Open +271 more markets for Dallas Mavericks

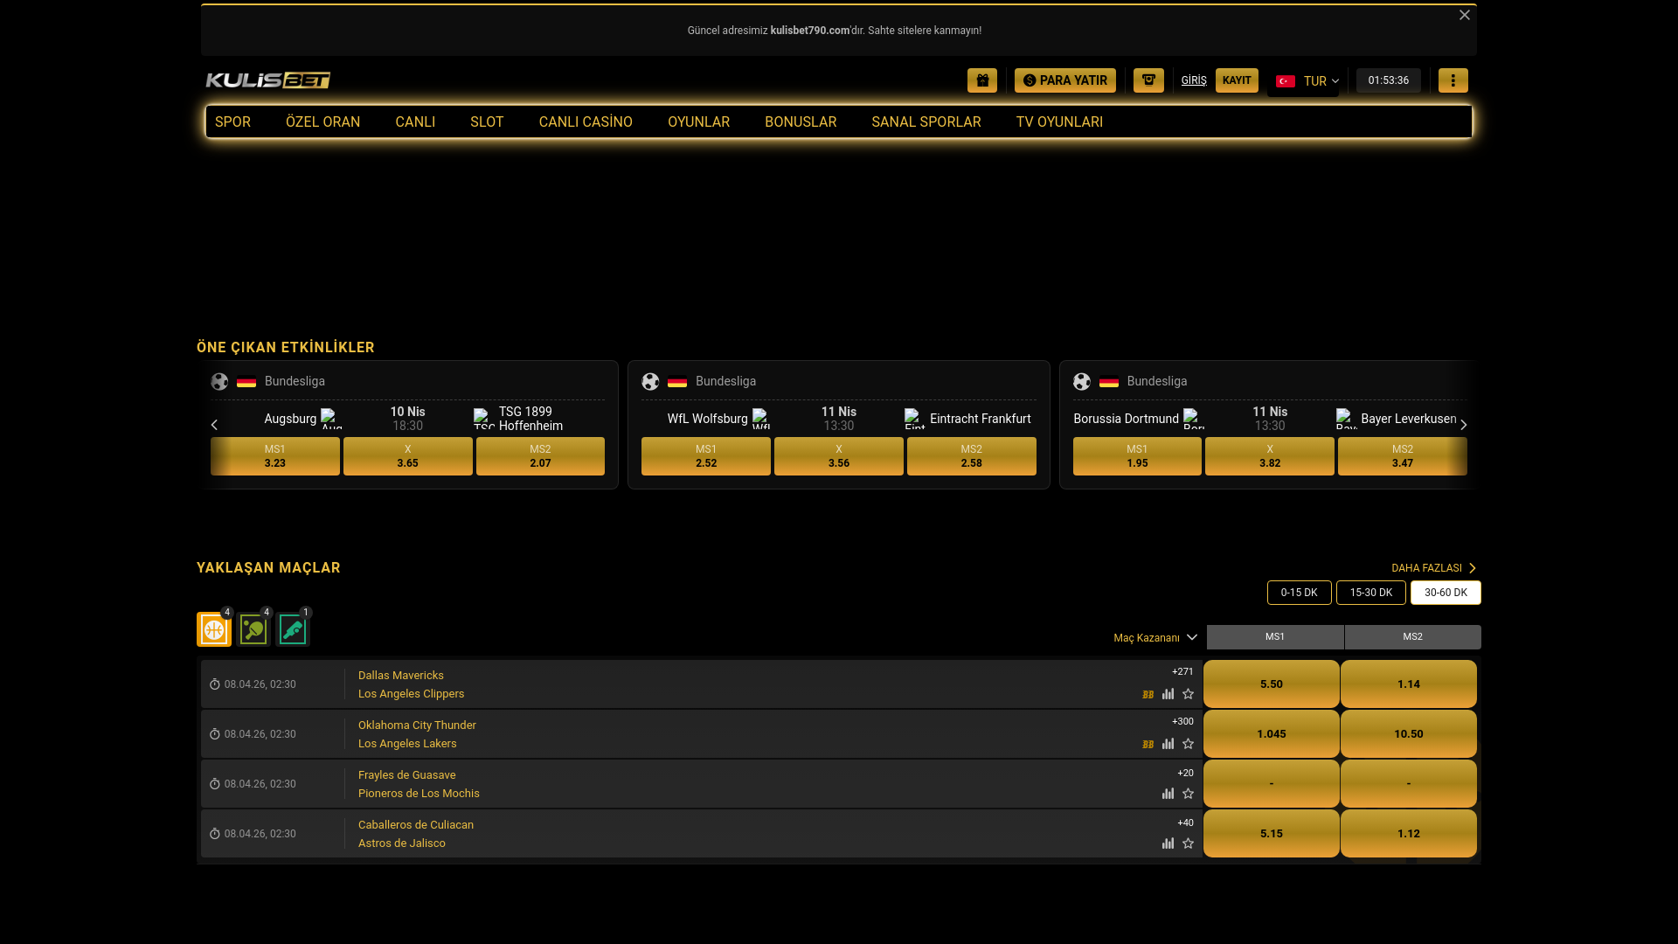tap(1182, 672)
